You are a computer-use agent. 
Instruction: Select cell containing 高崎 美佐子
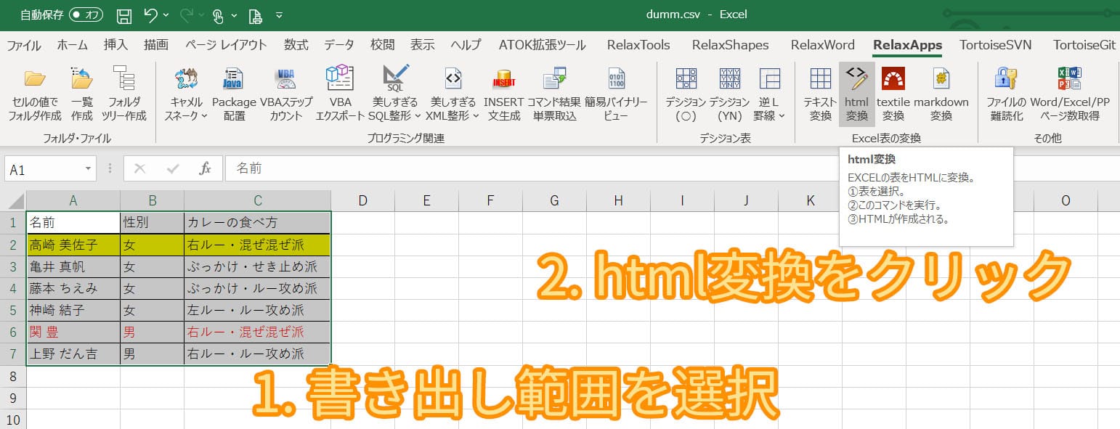tap(73, 245)
